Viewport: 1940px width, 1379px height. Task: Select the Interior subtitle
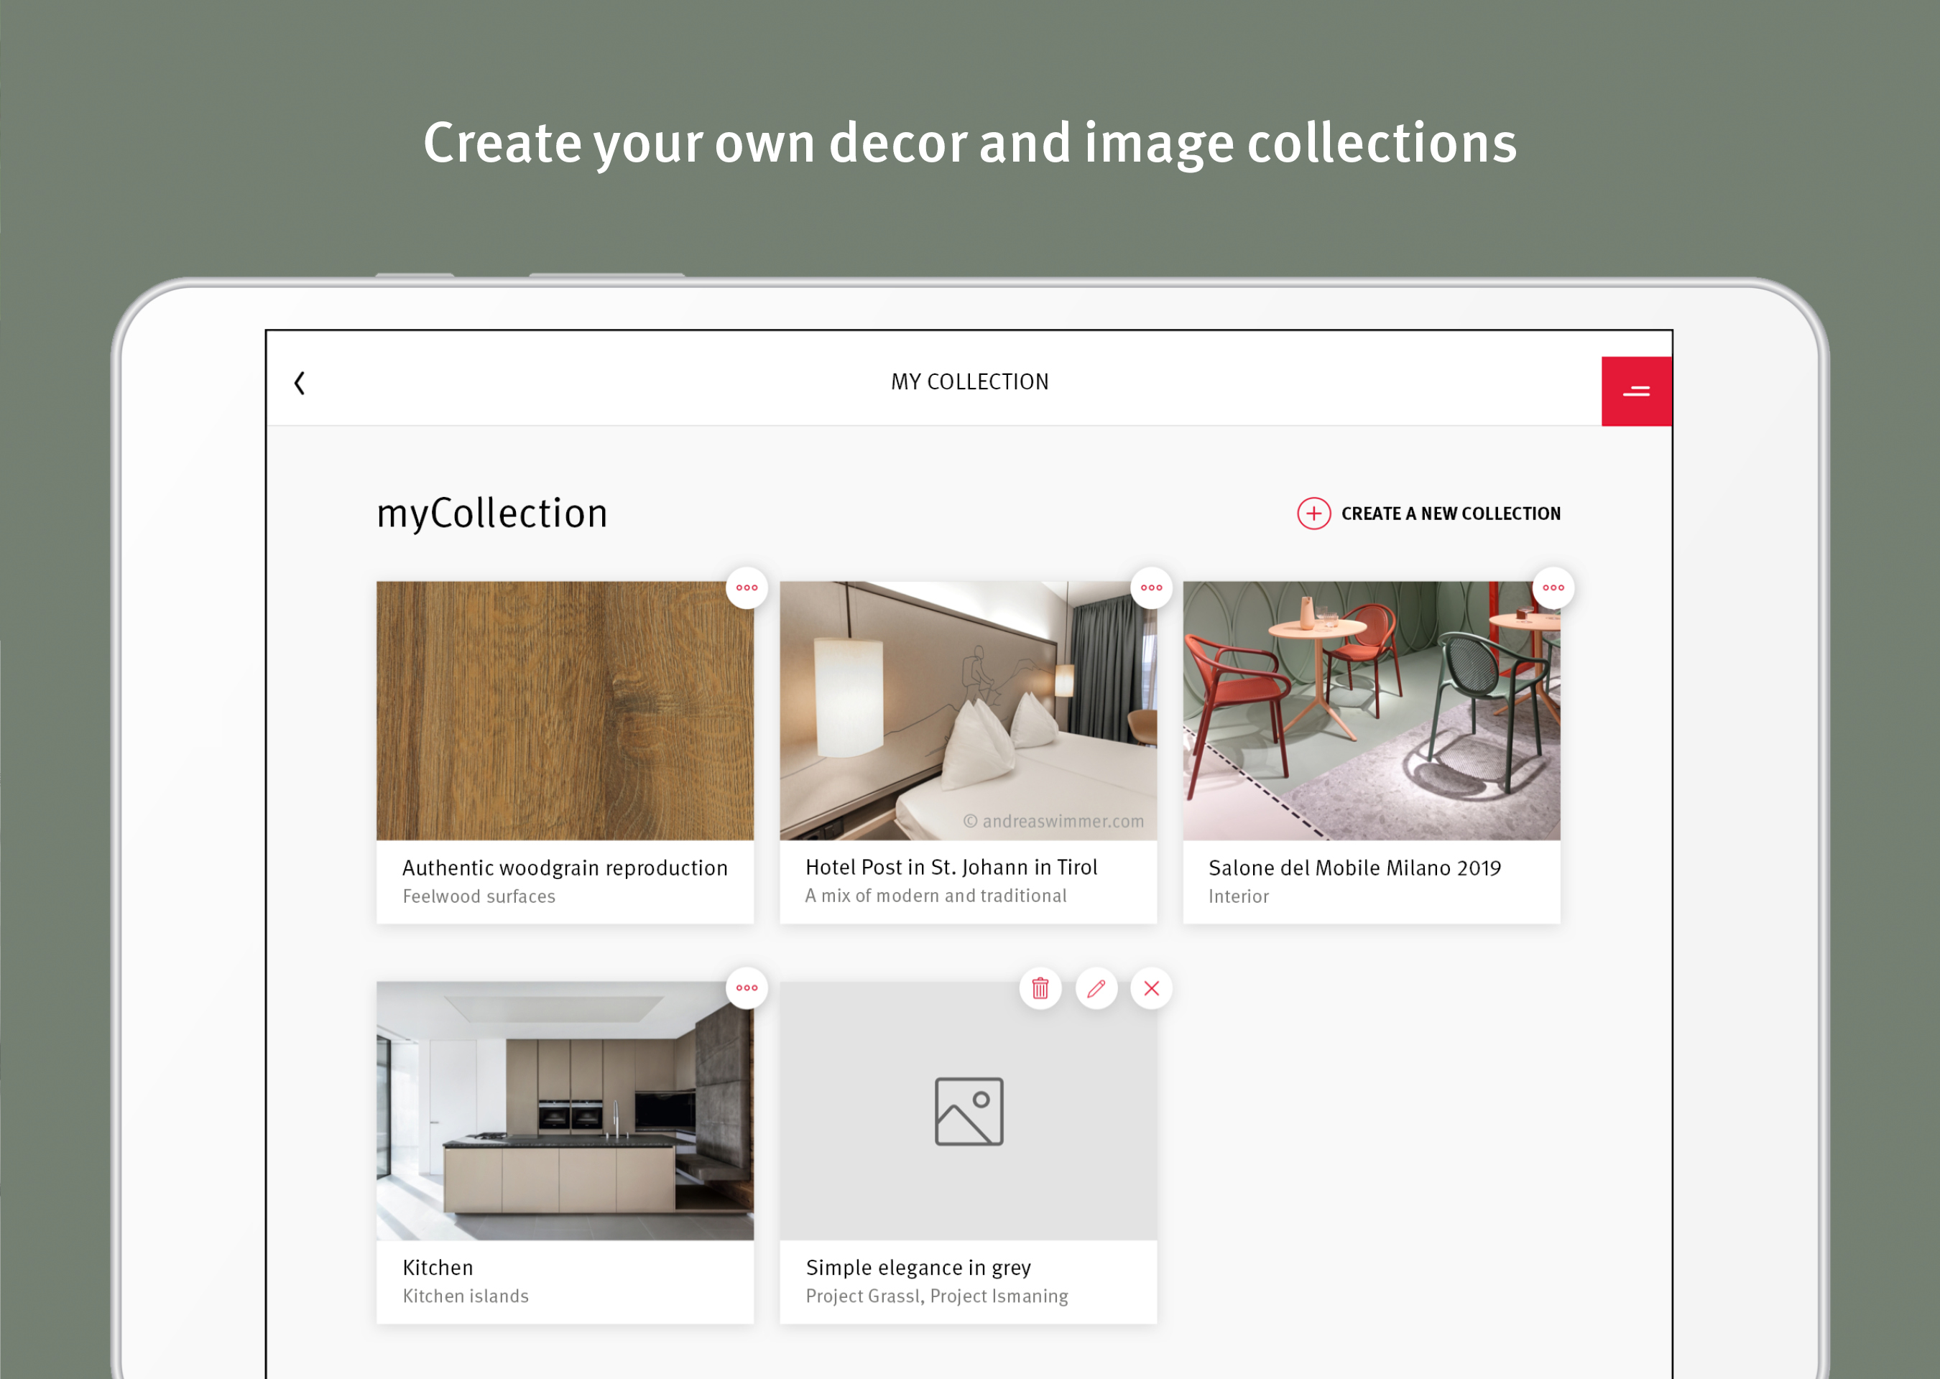[x=1239, y=896]
